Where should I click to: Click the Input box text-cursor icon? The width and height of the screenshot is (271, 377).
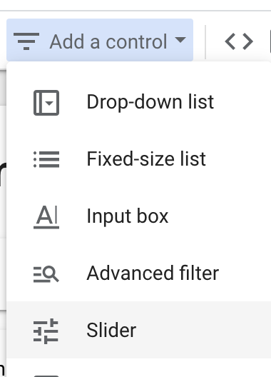click(46, 217)
